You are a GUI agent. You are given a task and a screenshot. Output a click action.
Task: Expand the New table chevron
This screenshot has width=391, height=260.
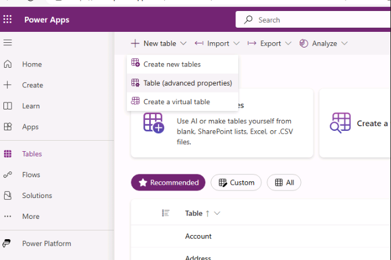pos(183,43)
